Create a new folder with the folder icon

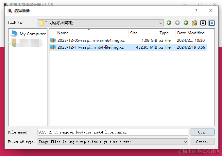coord(195,23)
